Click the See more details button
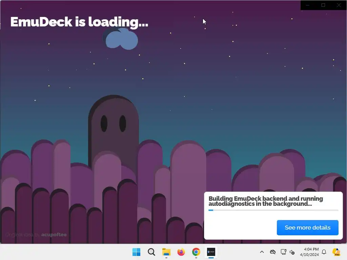The height and width of the screenshot is (260, 347). (307, 227)
